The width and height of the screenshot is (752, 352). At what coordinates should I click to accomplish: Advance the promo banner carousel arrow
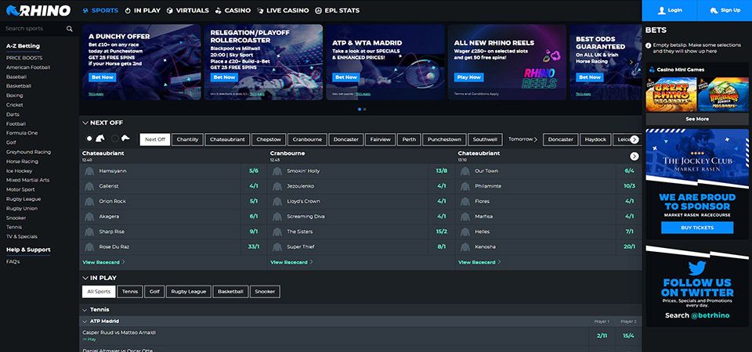pyautogui.click(x=631, y=62)
